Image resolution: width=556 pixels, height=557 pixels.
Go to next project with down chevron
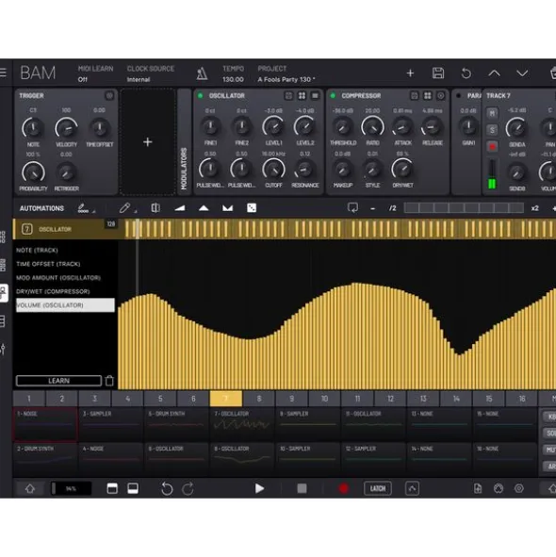[522, 74]
